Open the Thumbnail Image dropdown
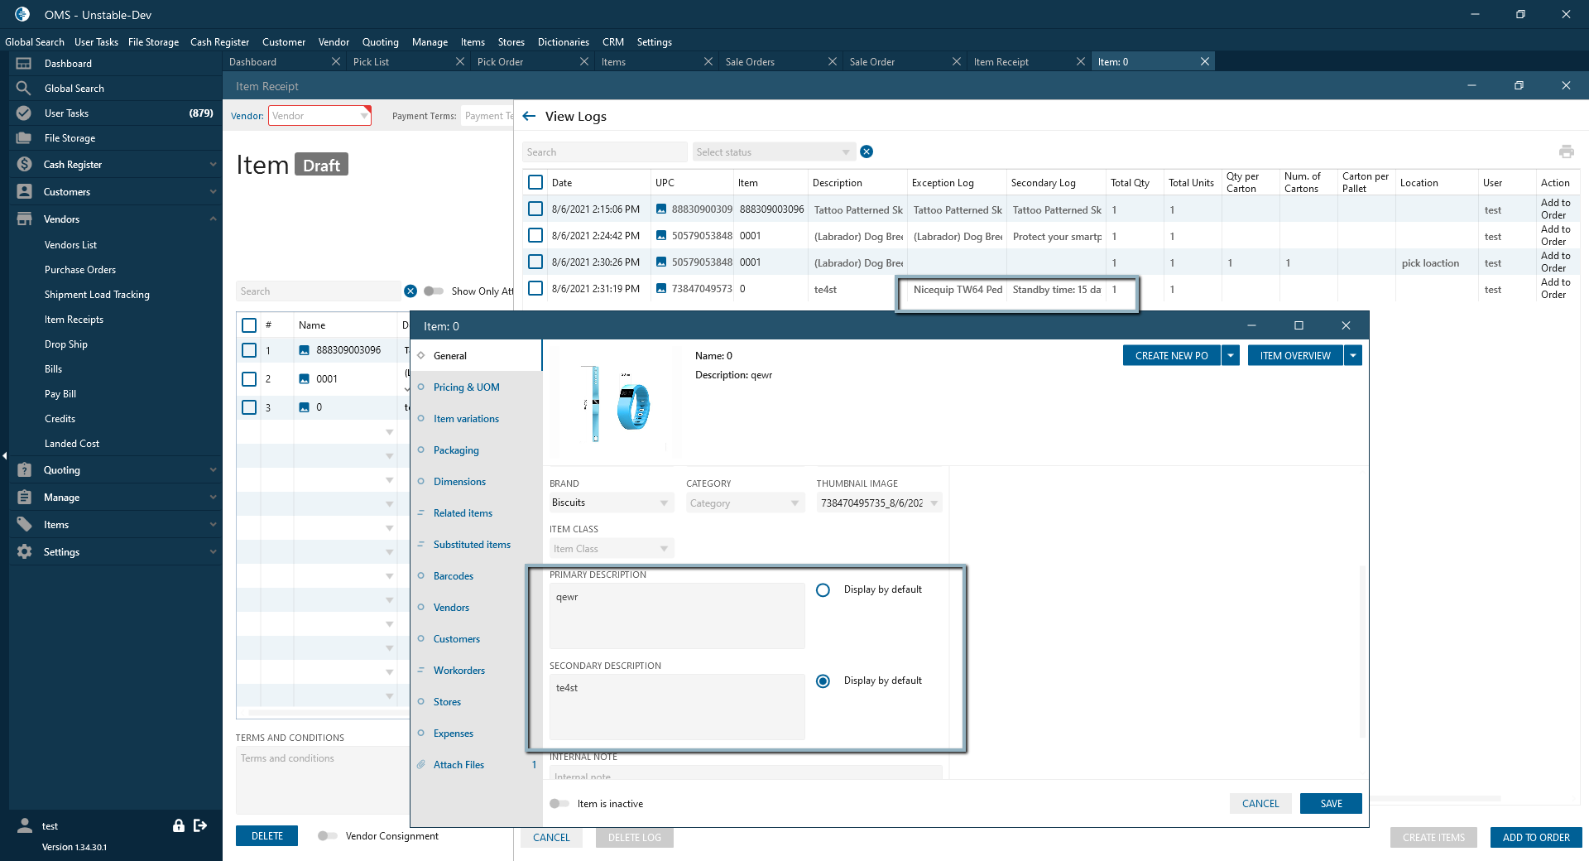 (934, 503)
